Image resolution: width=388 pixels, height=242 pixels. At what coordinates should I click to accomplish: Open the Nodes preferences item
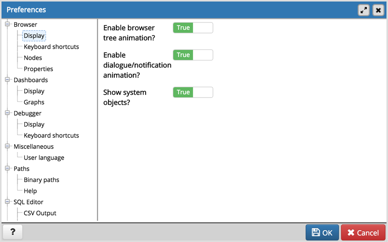pyautogui.click(x=33, y=58)
